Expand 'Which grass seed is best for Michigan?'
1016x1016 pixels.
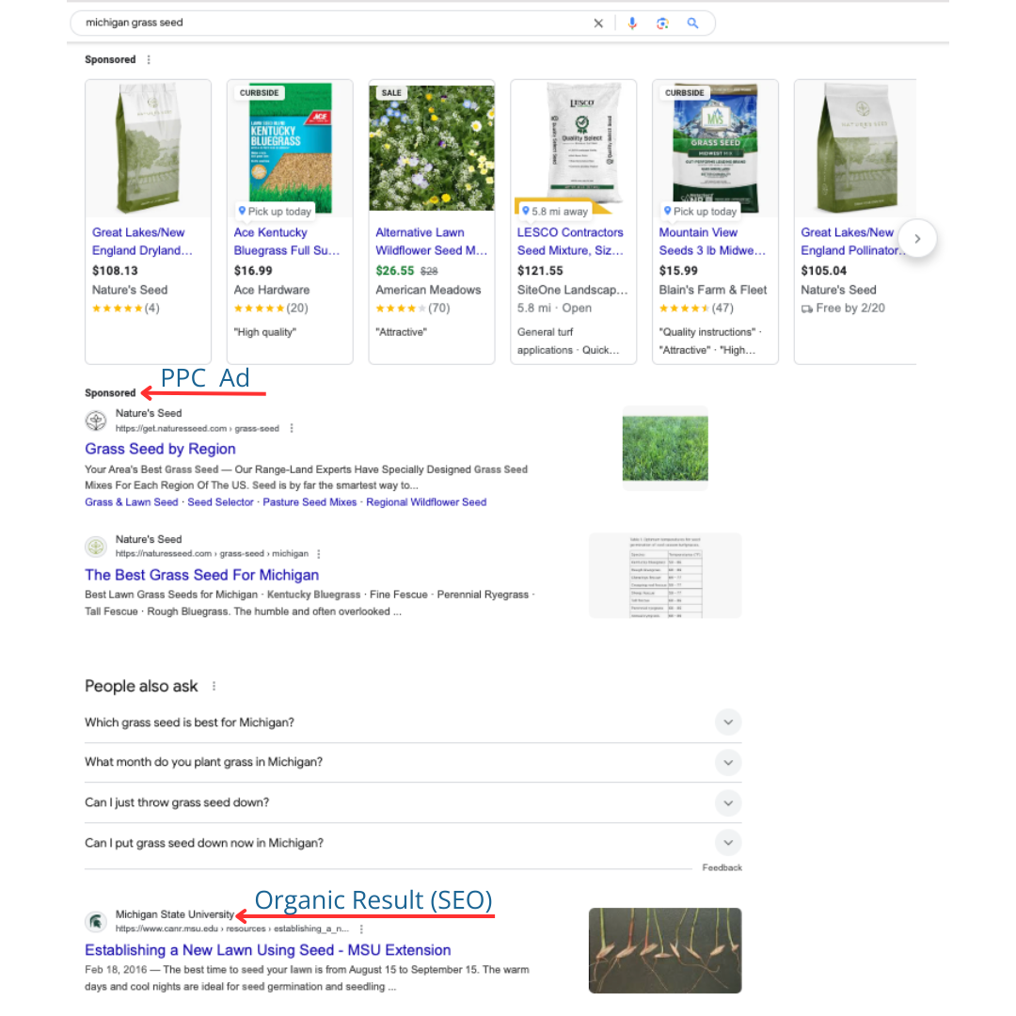tap(727, 722)
